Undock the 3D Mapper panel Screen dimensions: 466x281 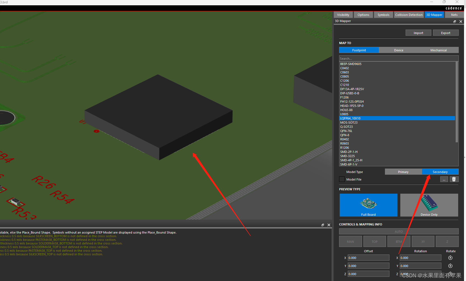tap(455, 21)
